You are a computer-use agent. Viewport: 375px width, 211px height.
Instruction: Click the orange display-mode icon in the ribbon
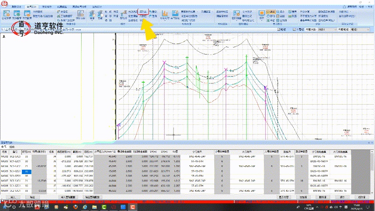(262, 13)
